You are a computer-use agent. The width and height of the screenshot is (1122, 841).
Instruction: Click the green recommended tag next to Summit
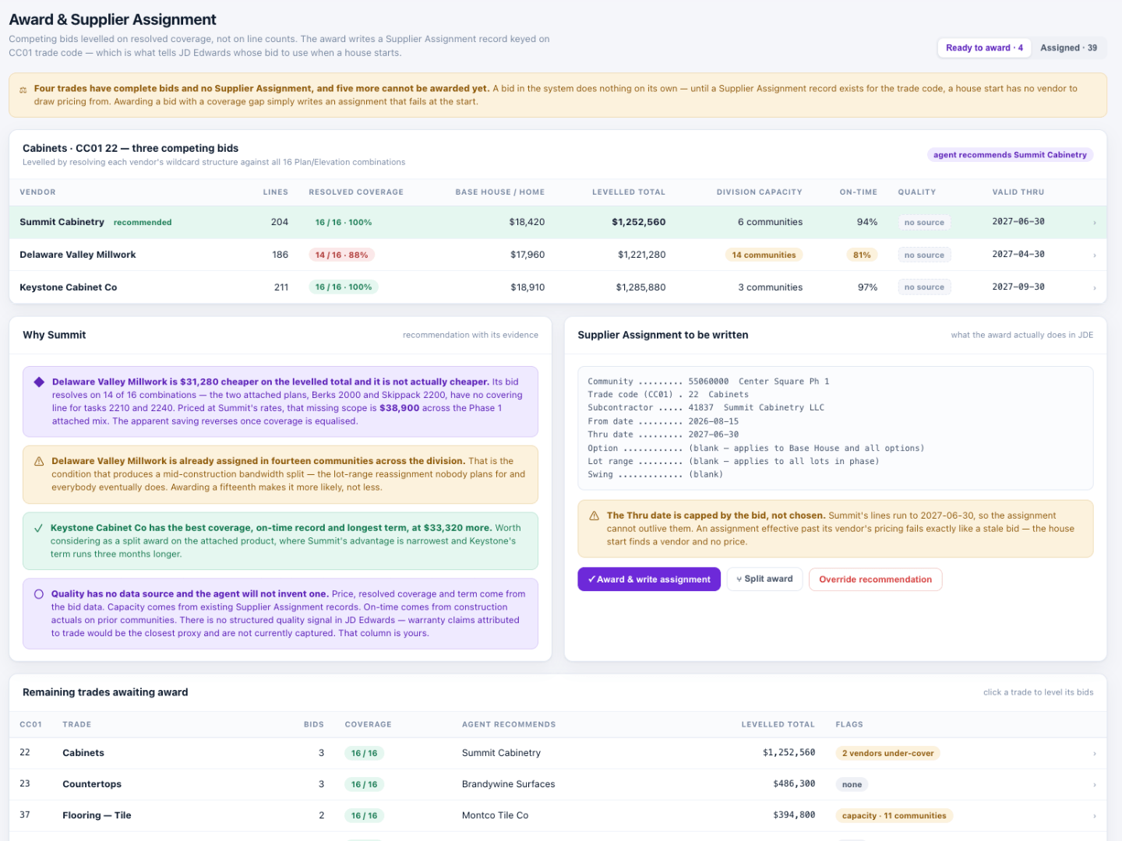[x=143, y=223]
